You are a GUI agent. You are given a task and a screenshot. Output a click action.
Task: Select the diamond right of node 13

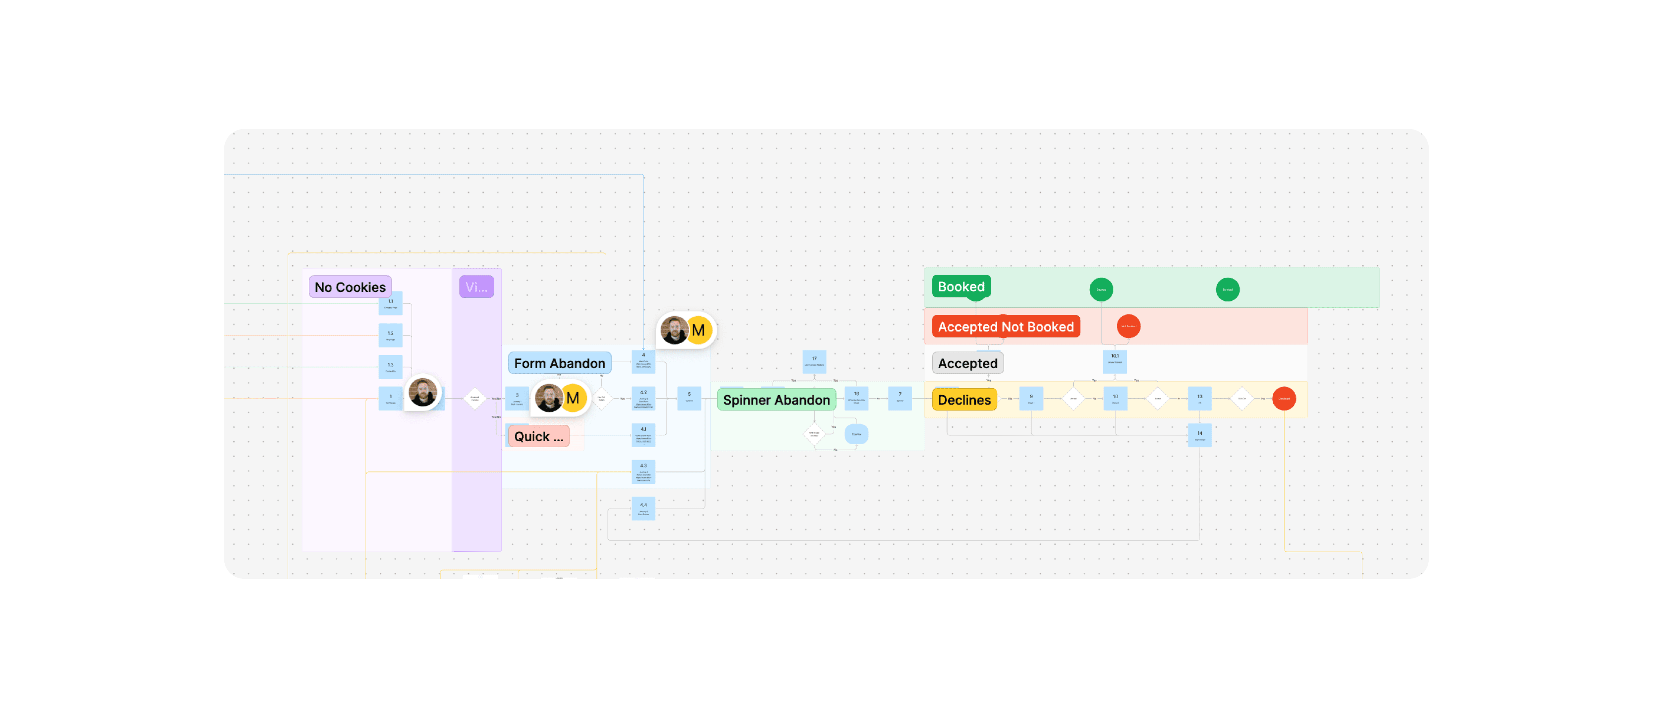[1242, 399]
